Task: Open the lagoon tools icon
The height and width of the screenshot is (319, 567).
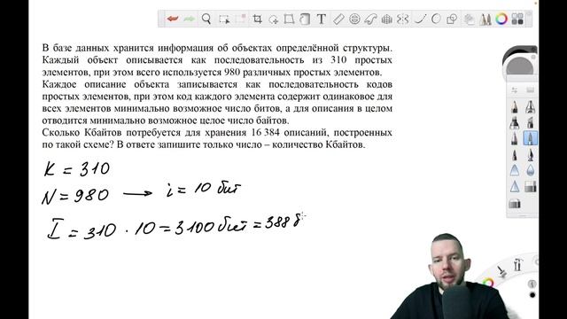Action: [x=517, y=264]
